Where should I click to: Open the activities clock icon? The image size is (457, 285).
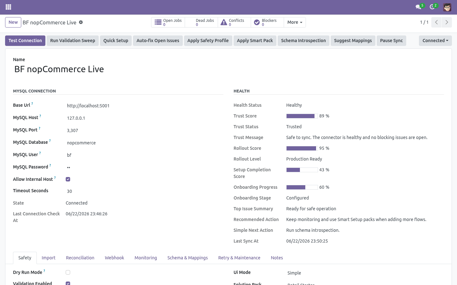pos(432,7)
